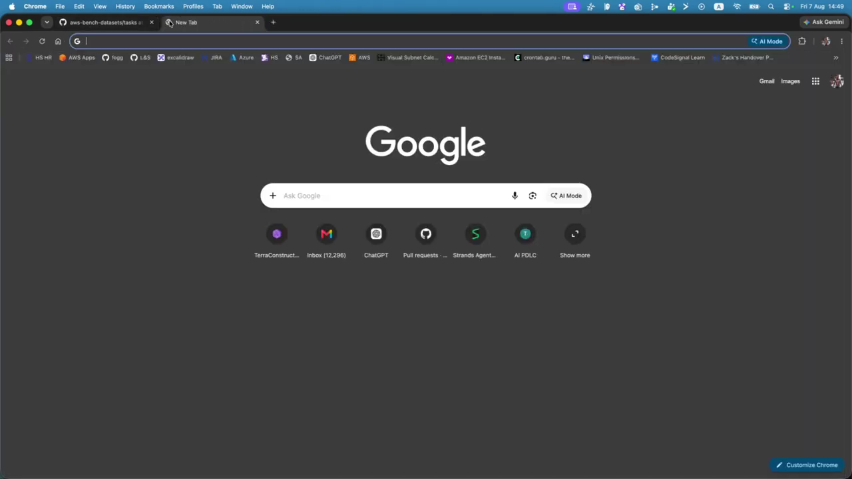Click the Ask Gemini button
Image resolution: width=852 pixels, height=479 pixels.
point(823,22)
